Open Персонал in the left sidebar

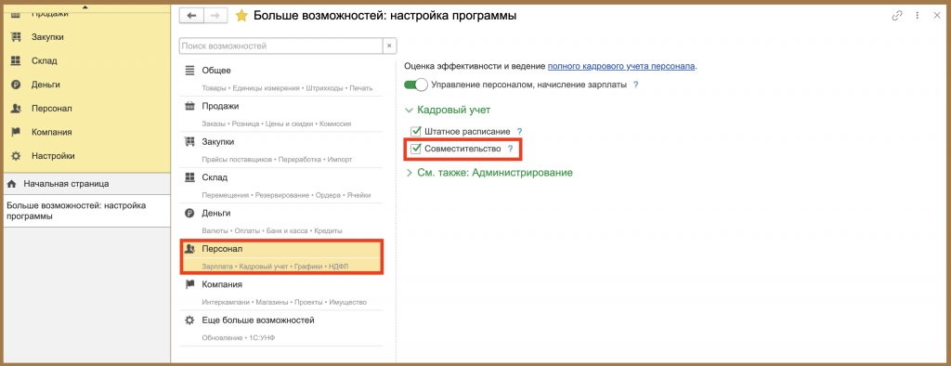[x=52, y=108]
